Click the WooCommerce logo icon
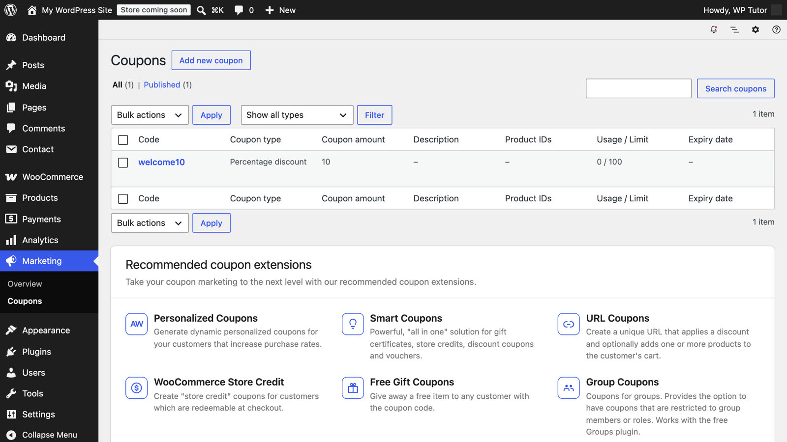Image resolution: width=787 pixels, height=442 pixels. tap(11, 177)
